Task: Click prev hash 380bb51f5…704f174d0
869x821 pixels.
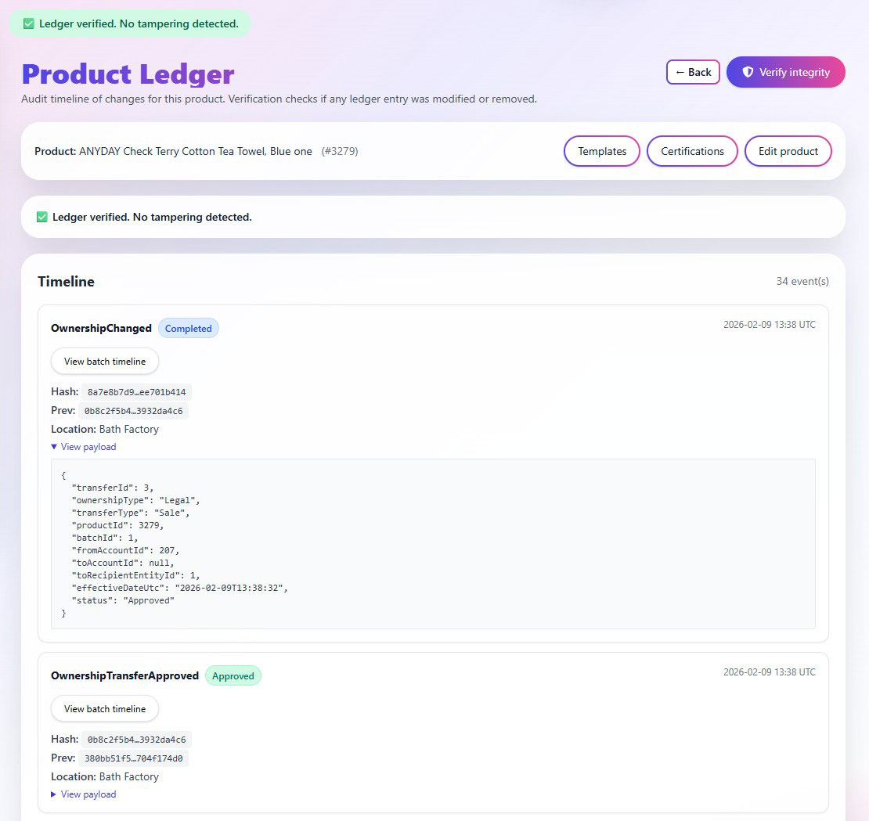Action: pyautogui.click(x=134, y=758)
